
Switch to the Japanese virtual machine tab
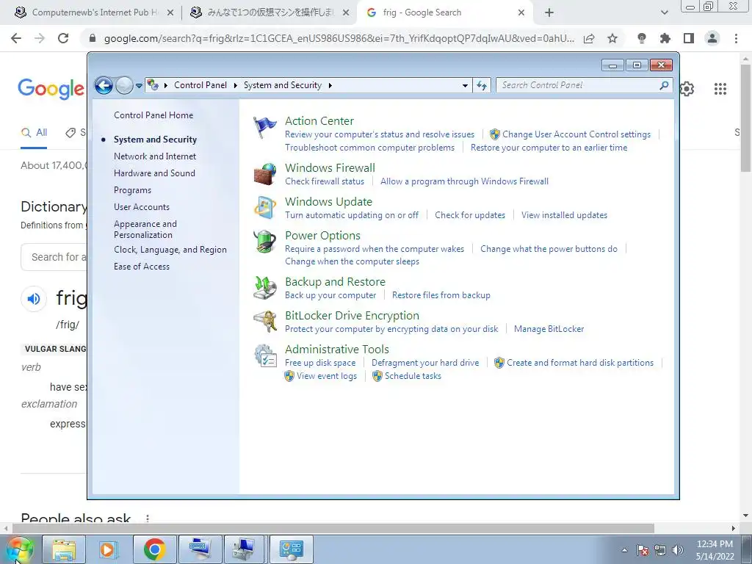[270, 12]
